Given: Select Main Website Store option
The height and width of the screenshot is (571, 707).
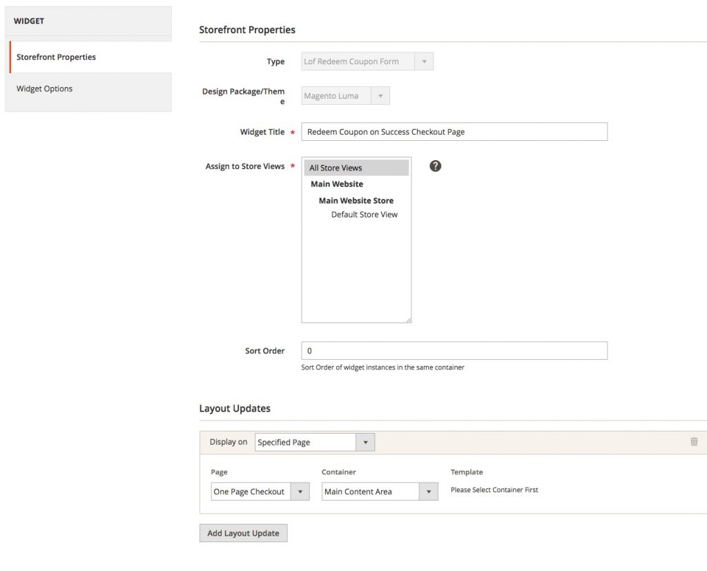Looking at the screenshot, I should point(356,201).
